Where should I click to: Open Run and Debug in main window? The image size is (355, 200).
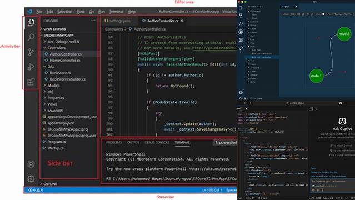pyautogui.click(x=31, y=67)
